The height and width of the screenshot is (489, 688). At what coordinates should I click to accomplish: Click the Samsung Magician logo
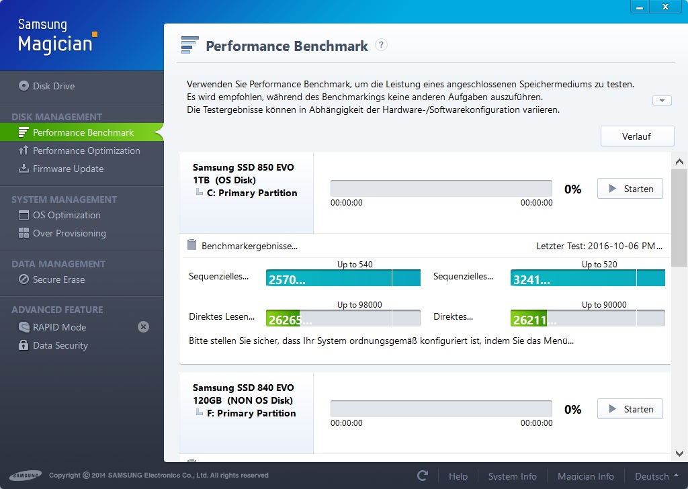tap(57, 37)
